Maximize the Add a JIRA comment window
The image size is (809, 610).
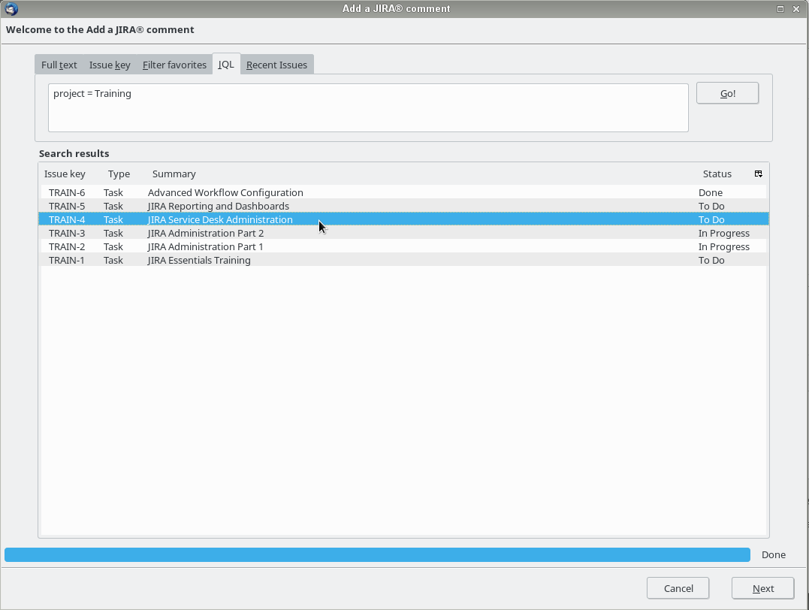(x=780, y=9)
